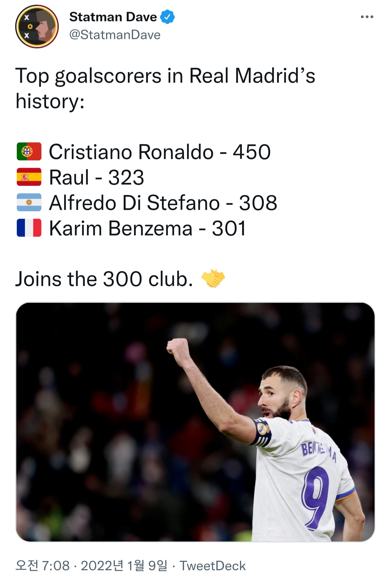Image resolution: width=390 pixels, height=580 pixels.
Task: Click the 'Raul - 323' line
Action: [96, 177]
